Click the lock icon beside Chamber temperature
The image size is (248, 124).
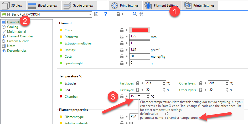tap(122, 97)
